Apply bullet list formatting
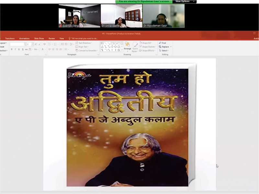The image size is (259, 194). pyautogui.click(x=50, y=44)
